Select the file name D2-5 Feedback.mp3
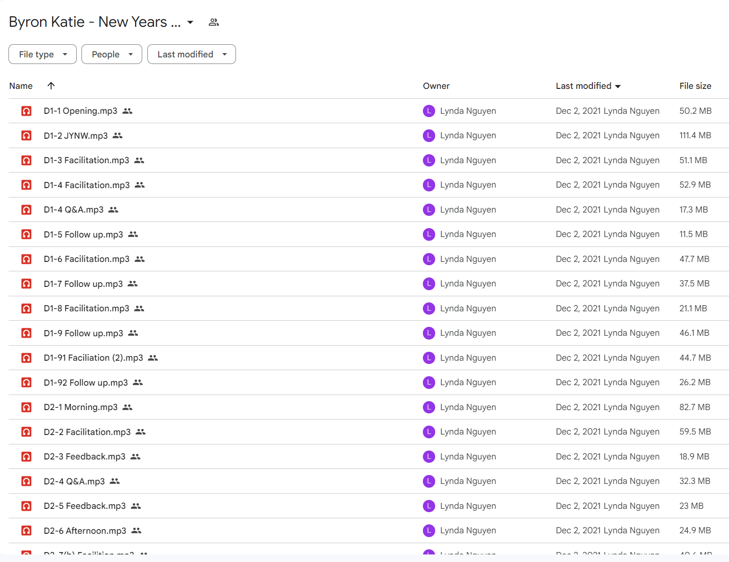 click(85, 506)
